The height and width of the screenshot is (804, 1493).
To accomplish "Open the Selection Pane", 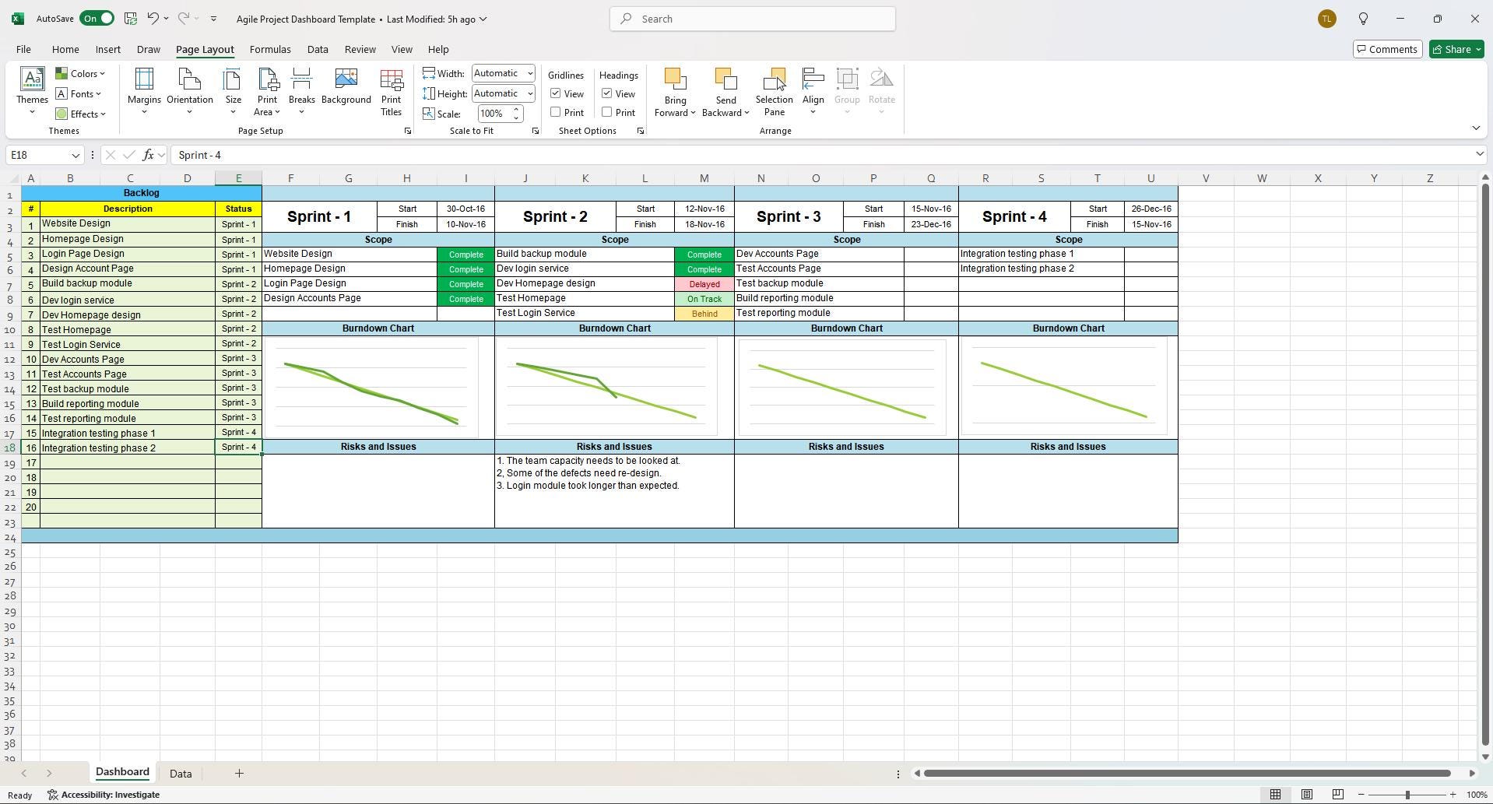I will point(774,90).
